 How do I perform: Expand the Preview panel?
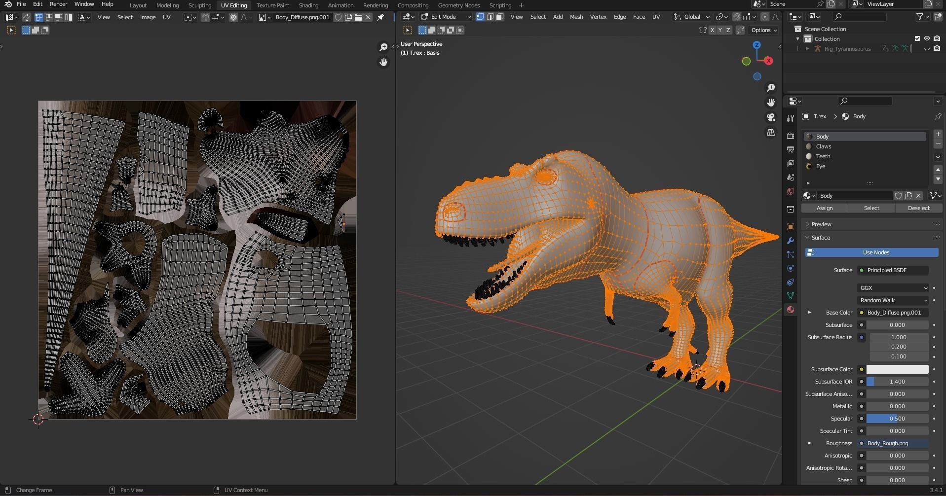coord(808,224)
